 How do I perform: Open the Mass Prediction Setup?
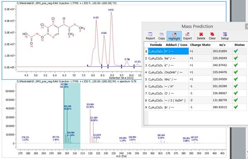pos(225,36)
